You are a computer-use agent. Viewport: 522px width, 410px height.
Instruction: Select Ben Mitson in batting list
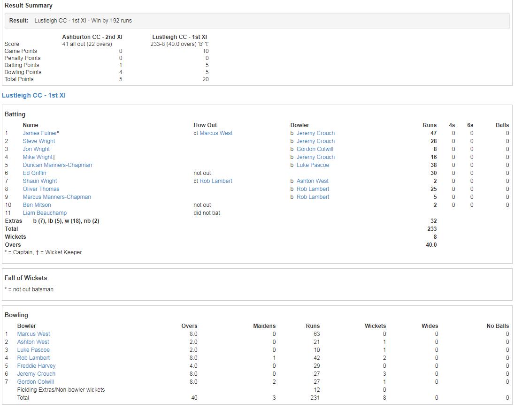pyautogui.click(x=37, y=205)
